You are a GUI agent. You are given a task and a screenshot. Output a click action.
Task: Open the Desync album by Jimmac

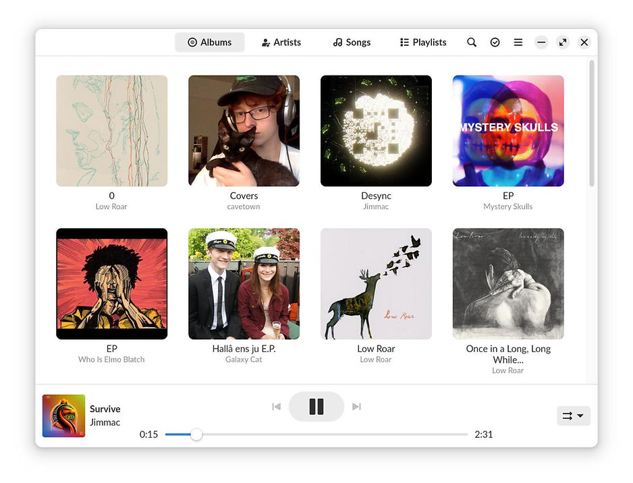click(376, 130)
